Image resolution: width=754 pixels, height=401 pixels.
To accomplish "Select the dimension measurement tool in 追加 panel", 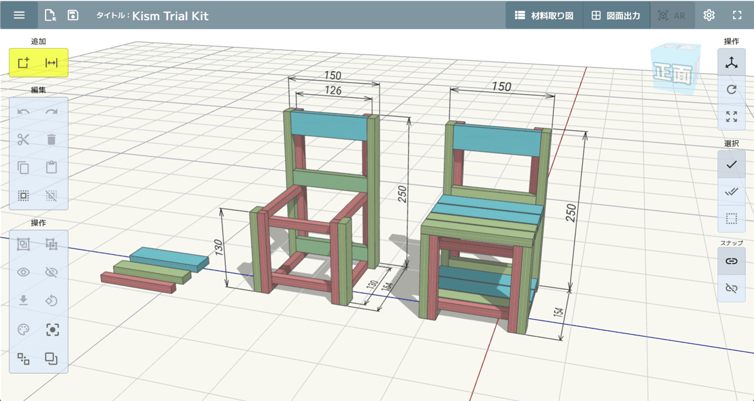I will [52, 63].
